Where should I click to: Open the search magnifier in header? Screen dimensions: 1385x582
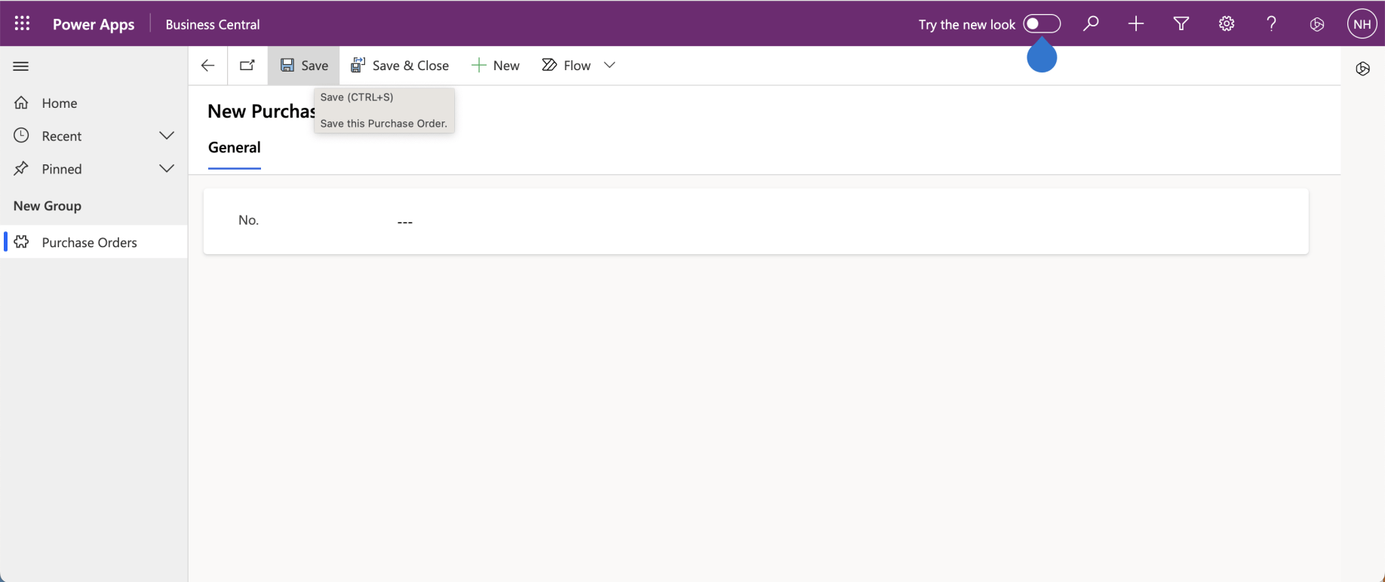[1090, 24]
